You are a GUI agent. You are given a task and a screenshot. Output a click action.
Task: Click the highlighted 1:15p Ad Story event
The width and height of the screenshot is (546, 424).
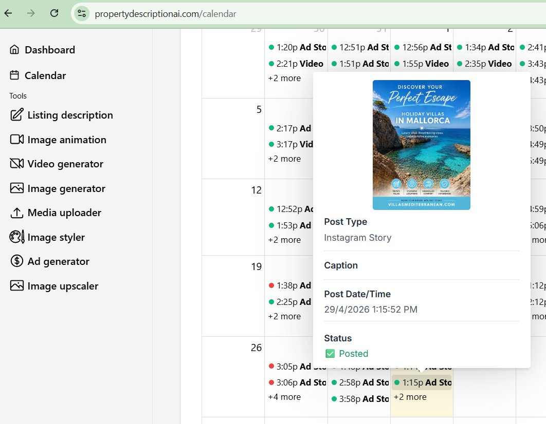423,382
